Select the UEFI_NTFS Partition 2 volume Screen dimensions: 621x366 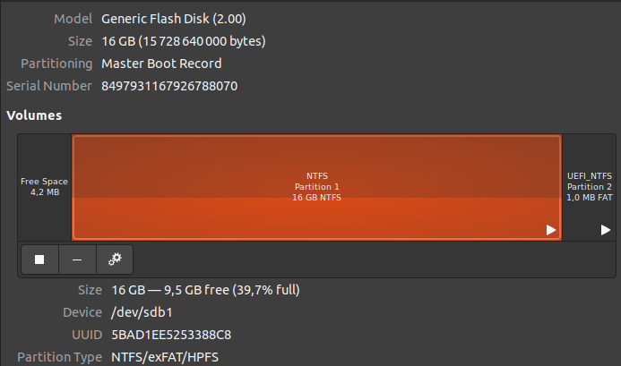590,186
